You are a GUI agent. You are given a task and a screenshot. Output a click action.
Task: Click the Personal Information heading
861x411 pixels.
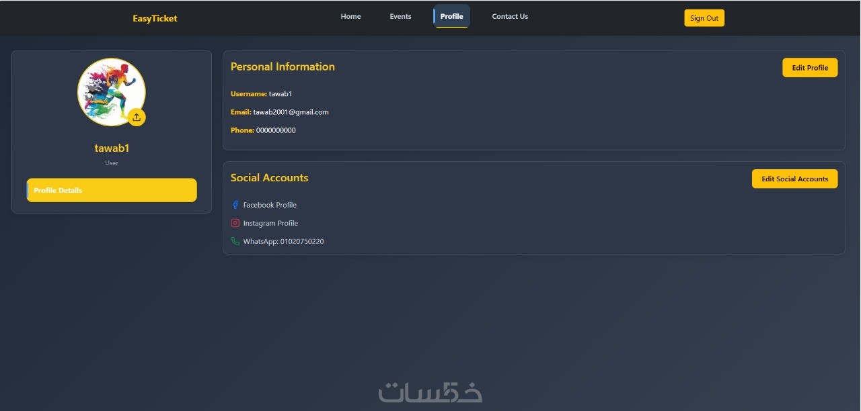283,66
